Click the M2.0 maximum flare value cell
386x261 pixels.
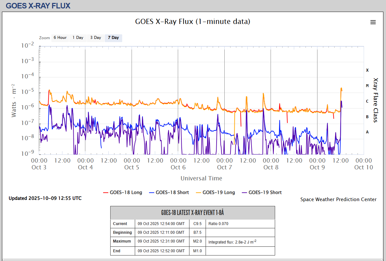coord(198,241)
